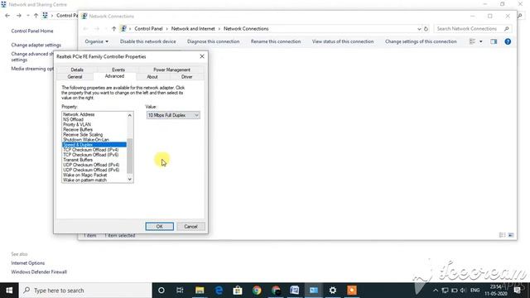The height and width of the screenshot is (298, 530).
Task: Open the Advanced tab in Properties dialog
Action: click(114, 76)
